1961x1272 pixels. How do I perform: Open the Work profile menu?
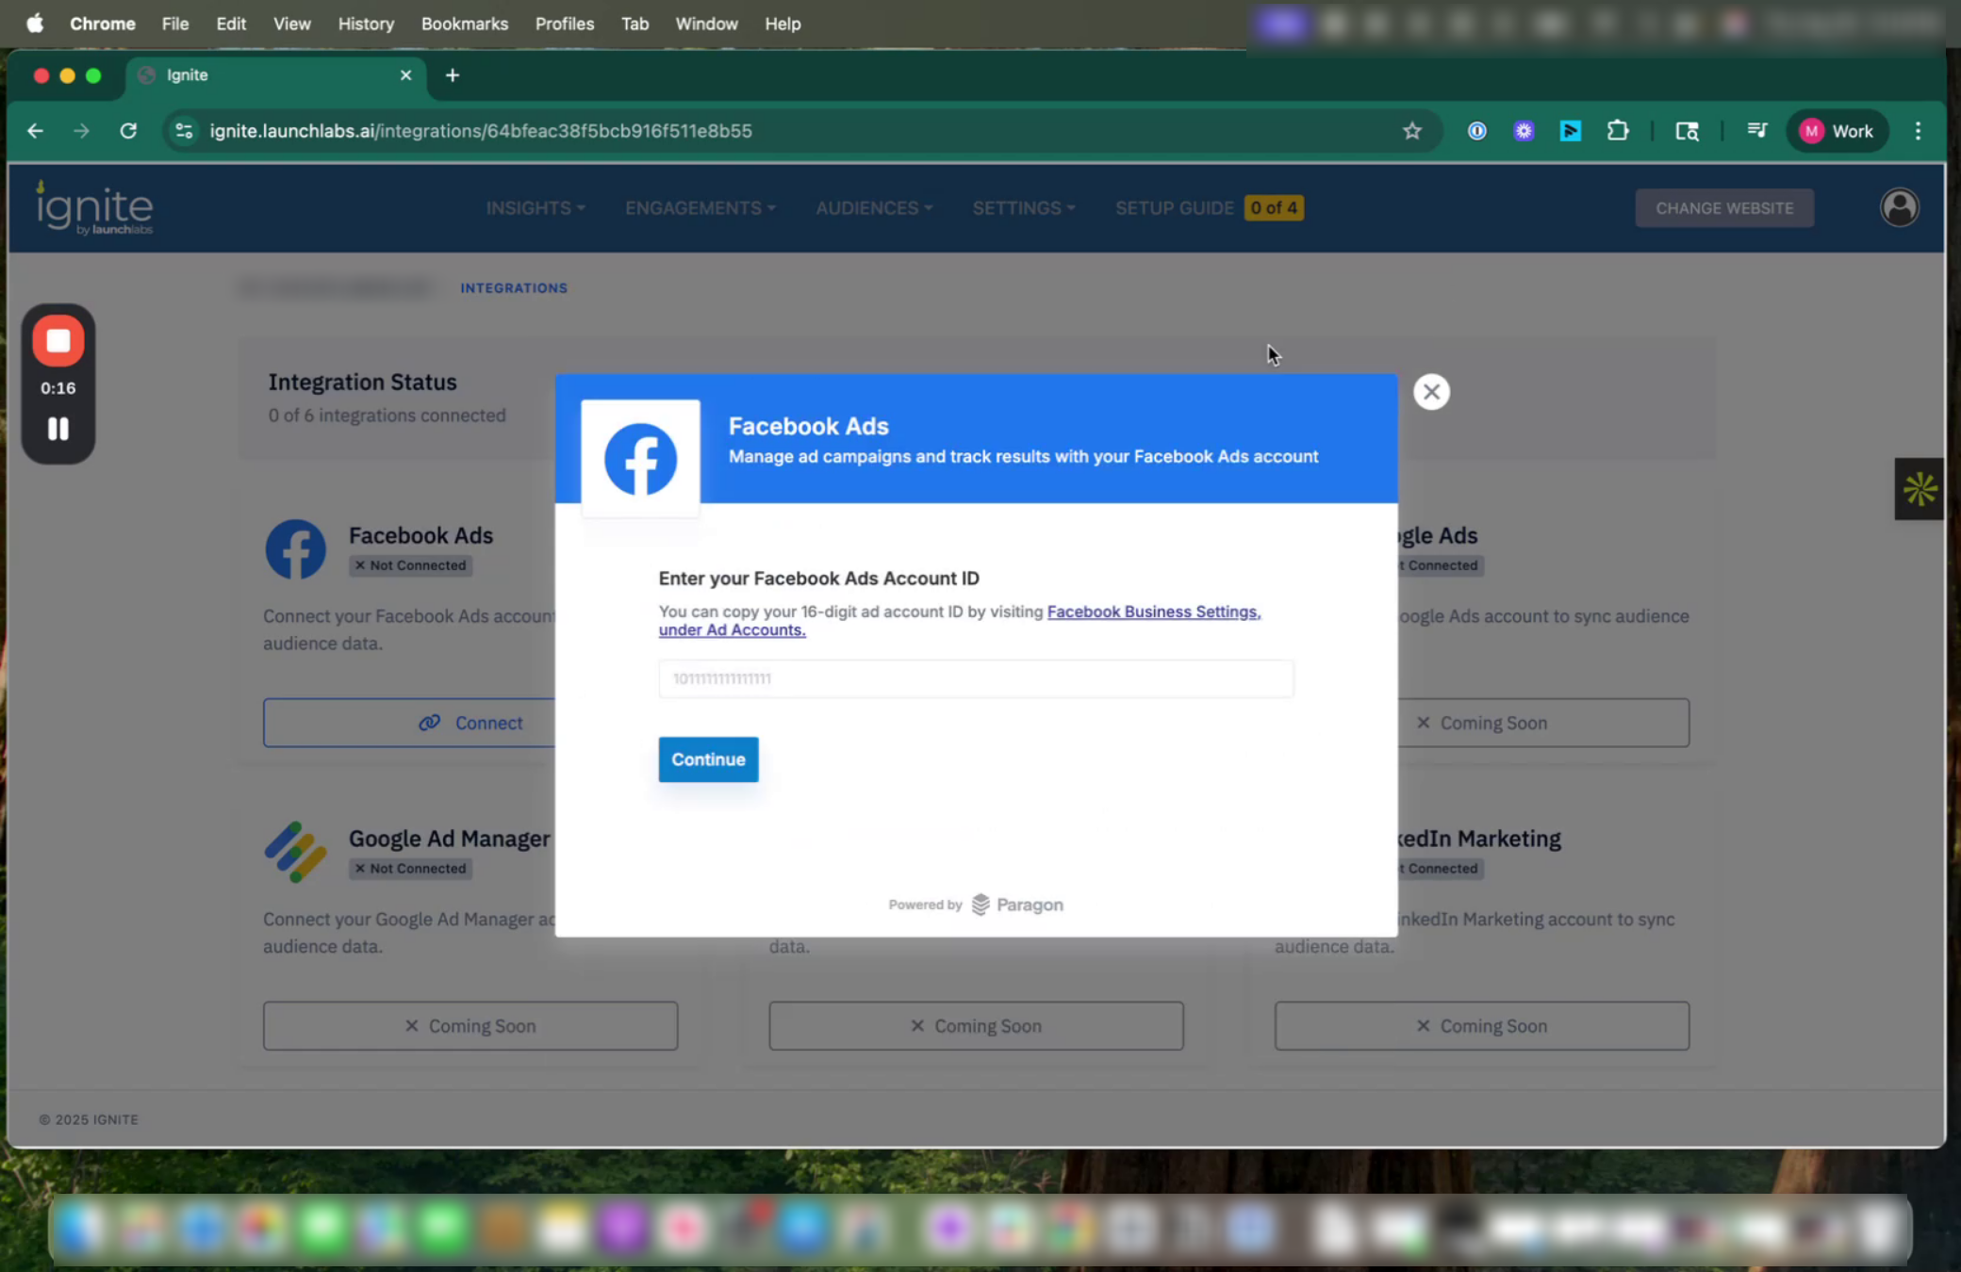pos(1837,131)
